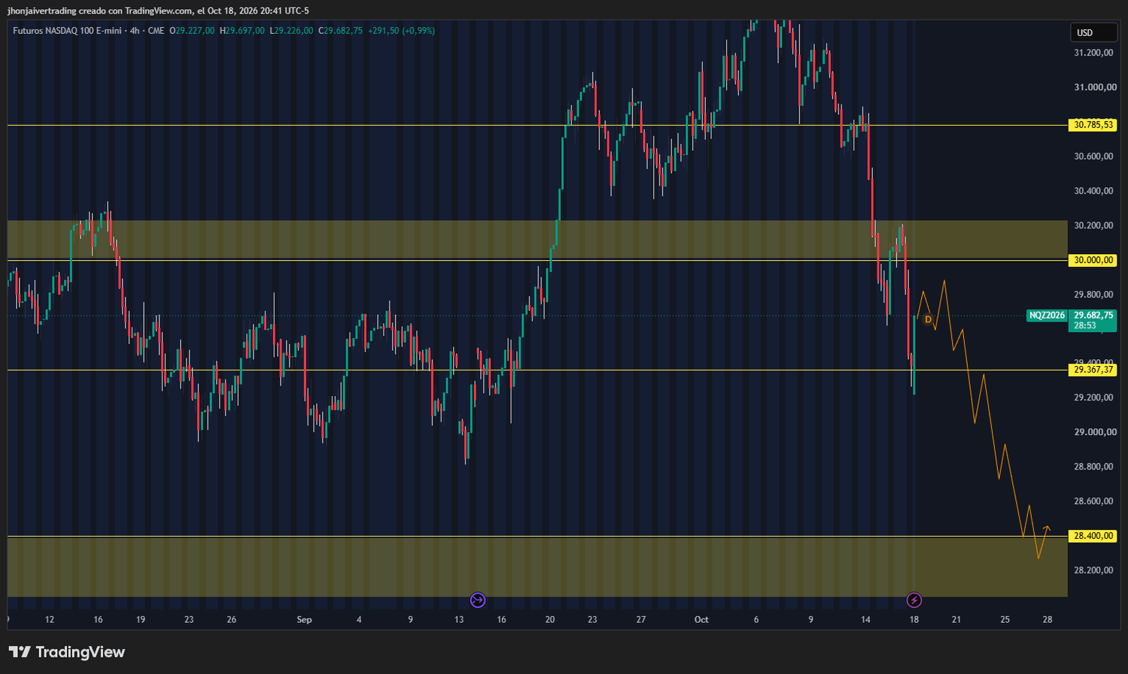Click the 4h interval label
The image size is (1128, 674).
135,31
